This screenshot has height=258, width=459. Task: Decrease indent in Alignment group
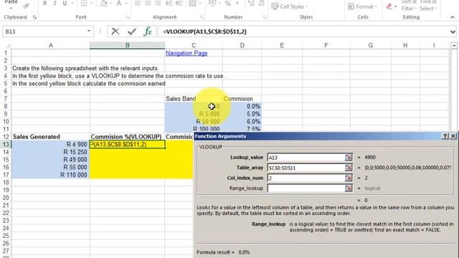point(169,3)
